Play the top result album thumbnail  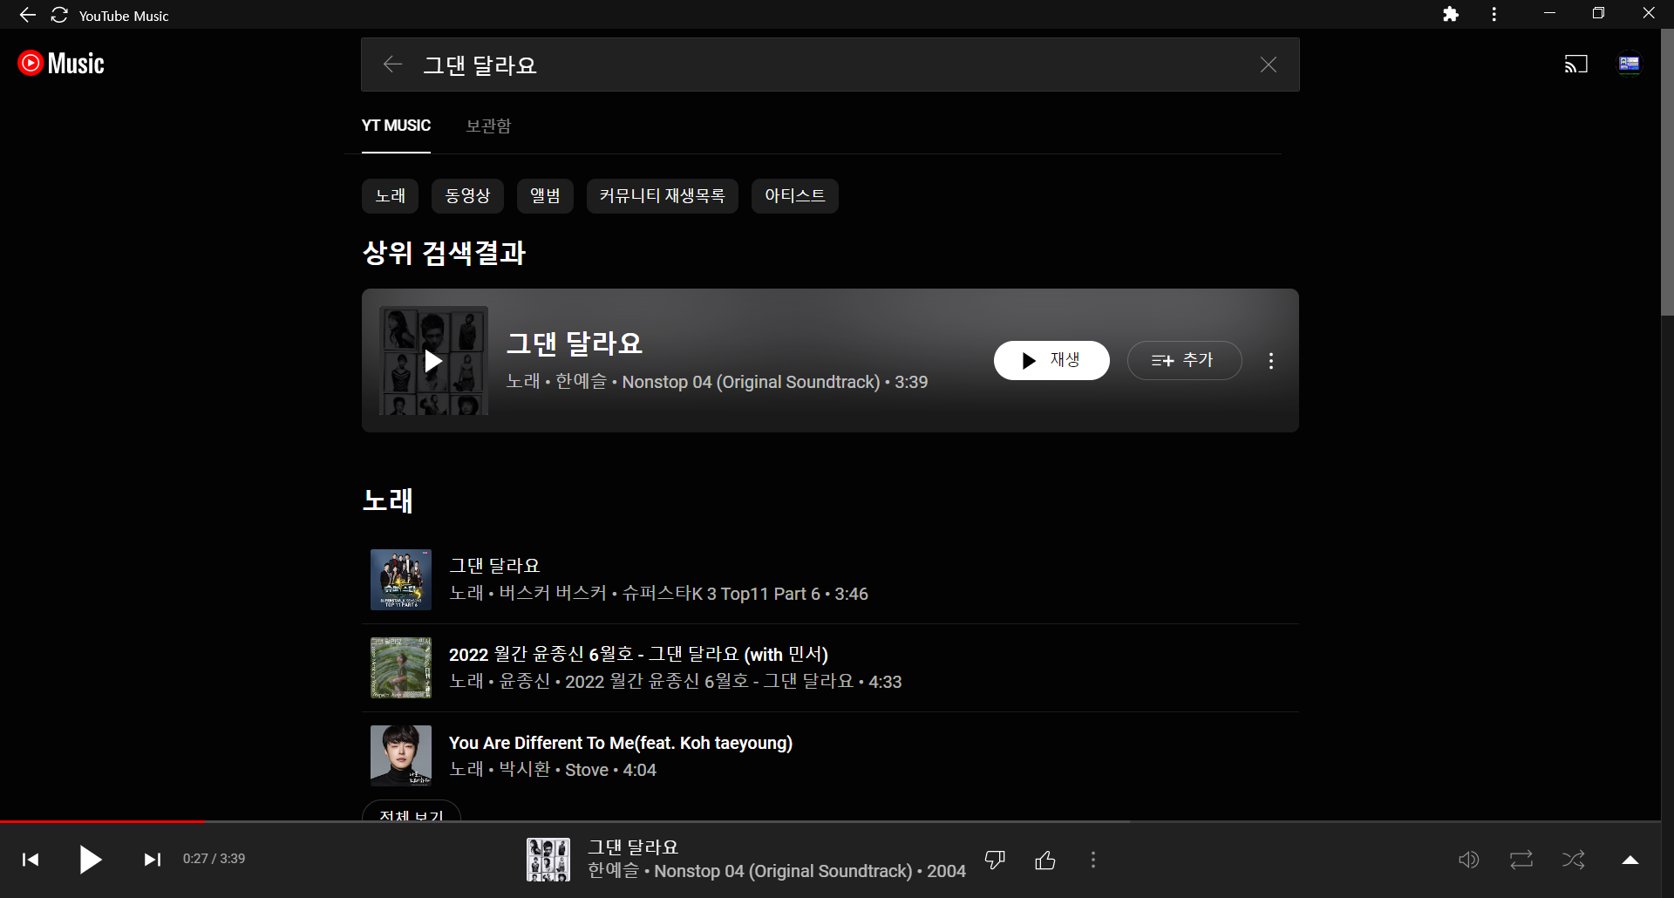(433, 360)
